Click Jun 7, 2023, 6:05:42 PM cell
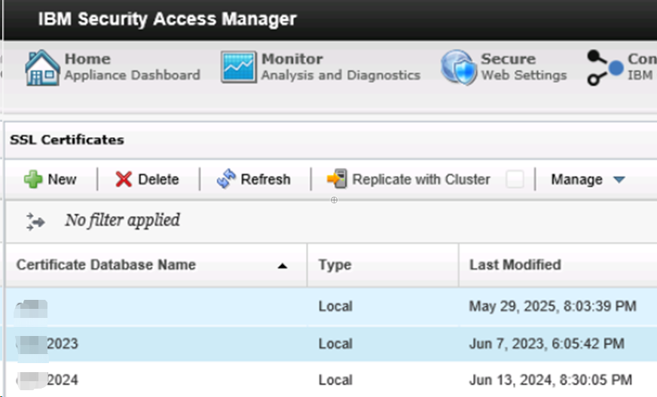 coord(547,344)
